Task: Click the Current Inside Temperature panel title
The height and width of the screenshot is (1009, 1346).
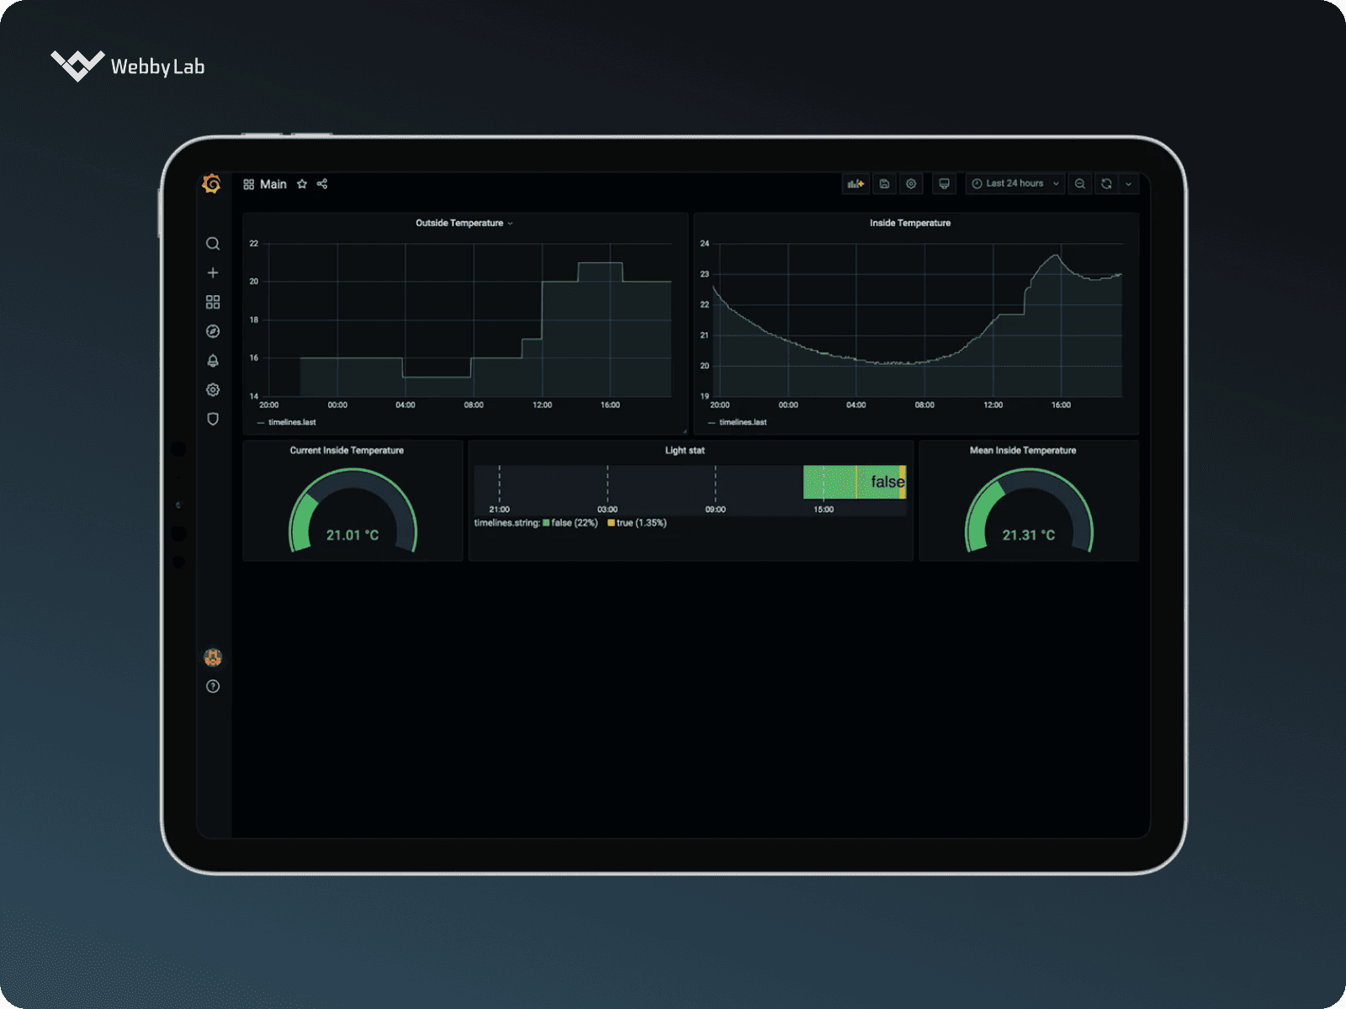Action: tap(347, 451)
